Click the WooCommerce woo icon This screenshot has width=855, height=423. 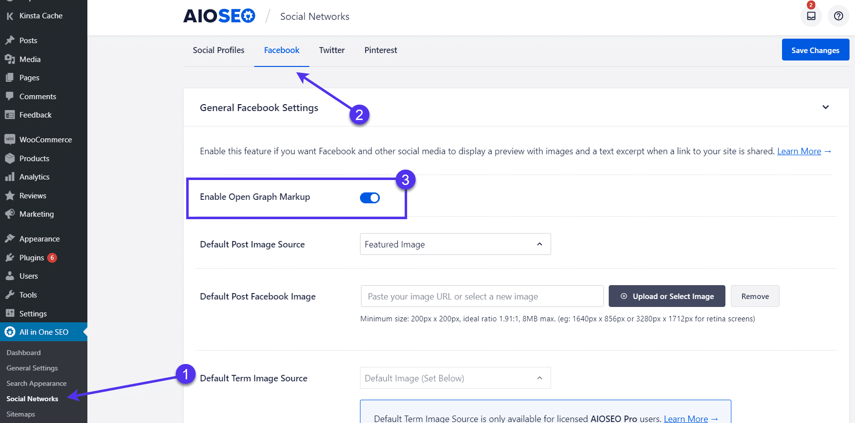tap(10, 139)
